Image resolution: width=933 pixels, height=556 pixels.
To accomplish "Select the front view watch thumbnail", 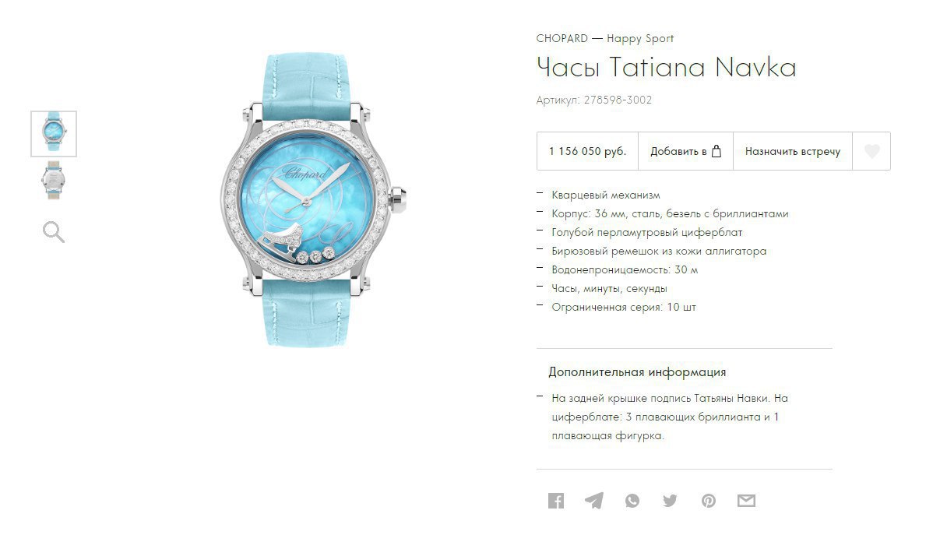I will click(x=54, y=134).
